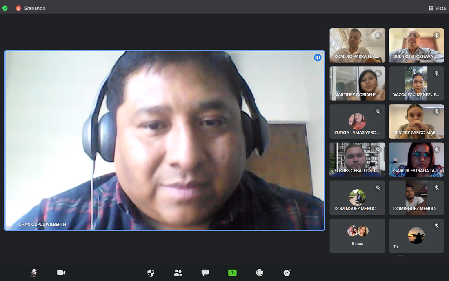Select the FLORES CEBALLOS J... video thumbnail
The image size is (449, 281).
(x=358, y=160)
